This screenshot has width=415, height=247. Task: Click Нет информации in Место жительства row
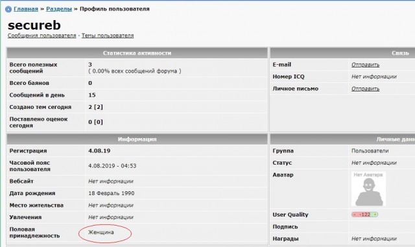point(111,205)
